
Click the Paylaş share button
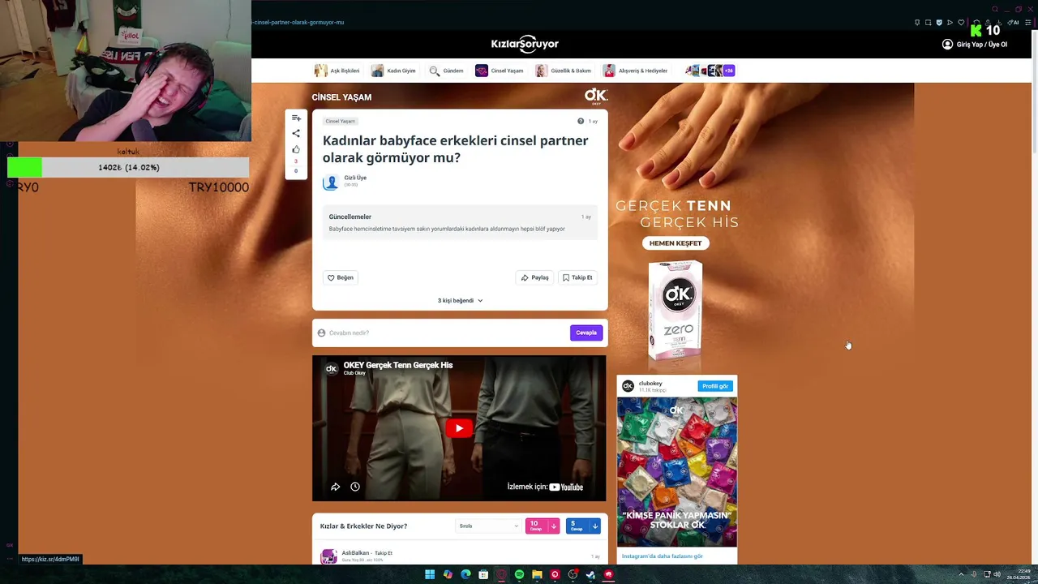pyautogui.click(x=535, y=277)
